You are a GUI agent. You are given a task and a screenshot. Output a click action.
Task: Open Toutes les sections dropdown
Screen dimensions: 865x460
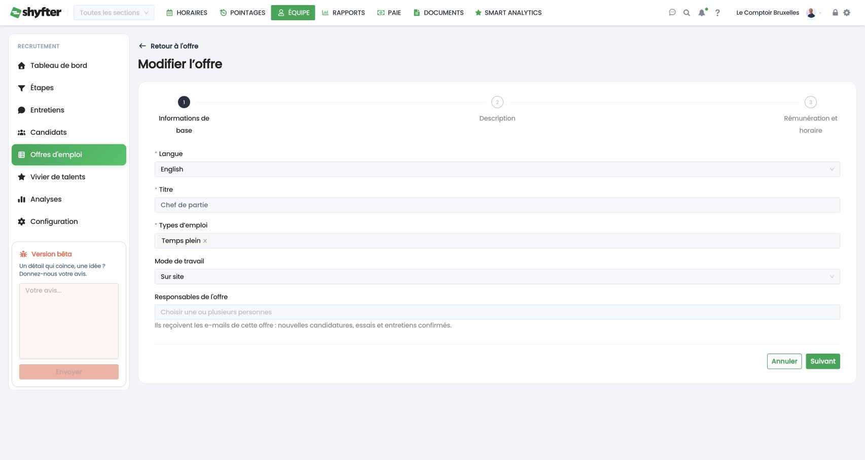[x=114, y=13]
